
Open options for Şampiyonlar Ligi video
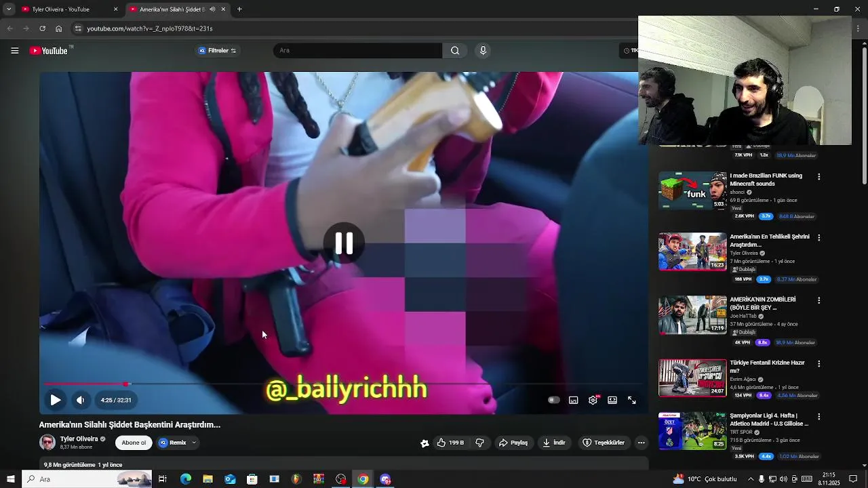click(819, 417)
